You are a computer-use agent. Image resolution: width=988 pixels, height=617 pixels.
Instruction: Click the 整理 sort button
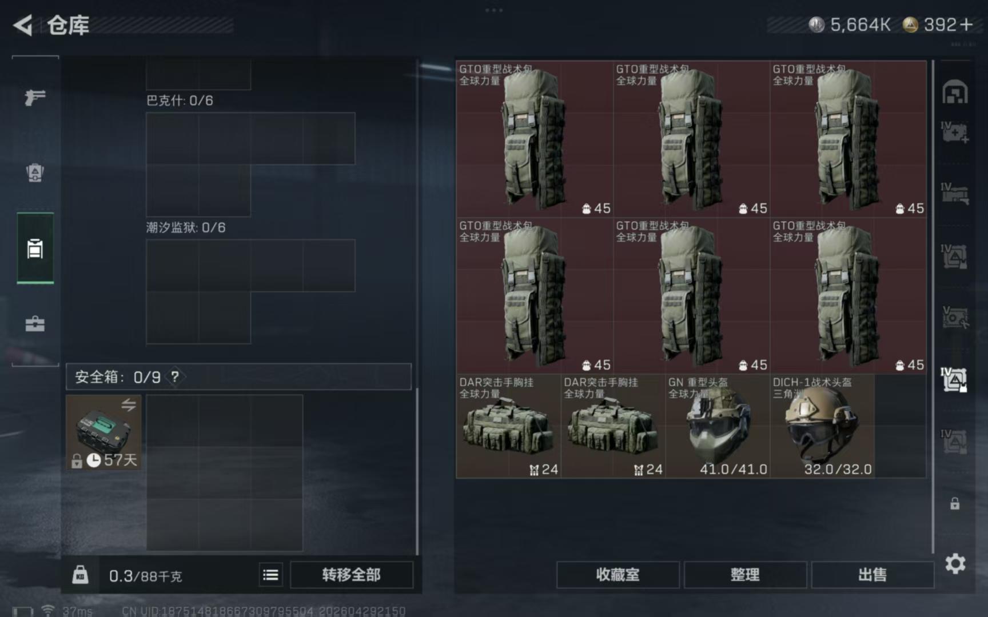pyautogui.click(x=745, y=575)
